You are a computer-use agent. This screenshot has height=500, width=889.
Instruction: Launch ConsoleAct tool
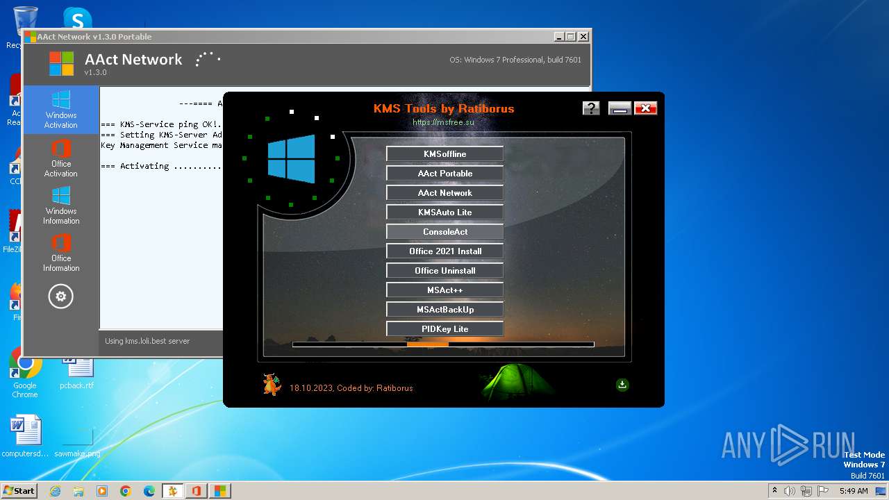click(444, 232)
